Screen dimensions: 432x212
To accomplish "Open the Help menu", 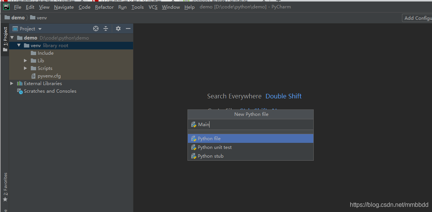I will [189, 7].
